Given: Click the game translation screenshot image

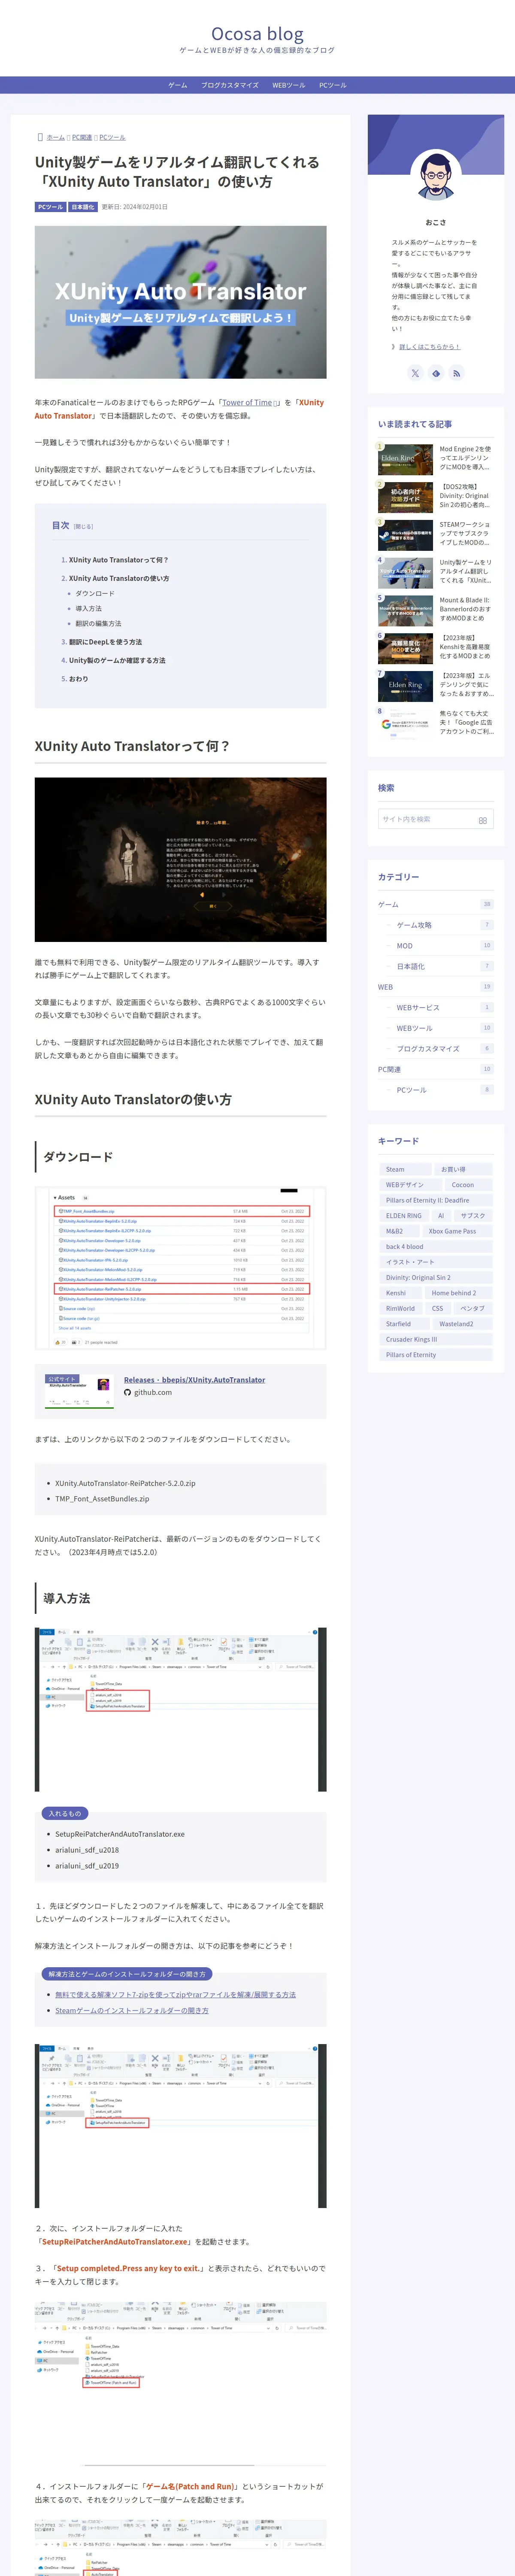Looking at the screenshot, I should [x=180, y=859].
